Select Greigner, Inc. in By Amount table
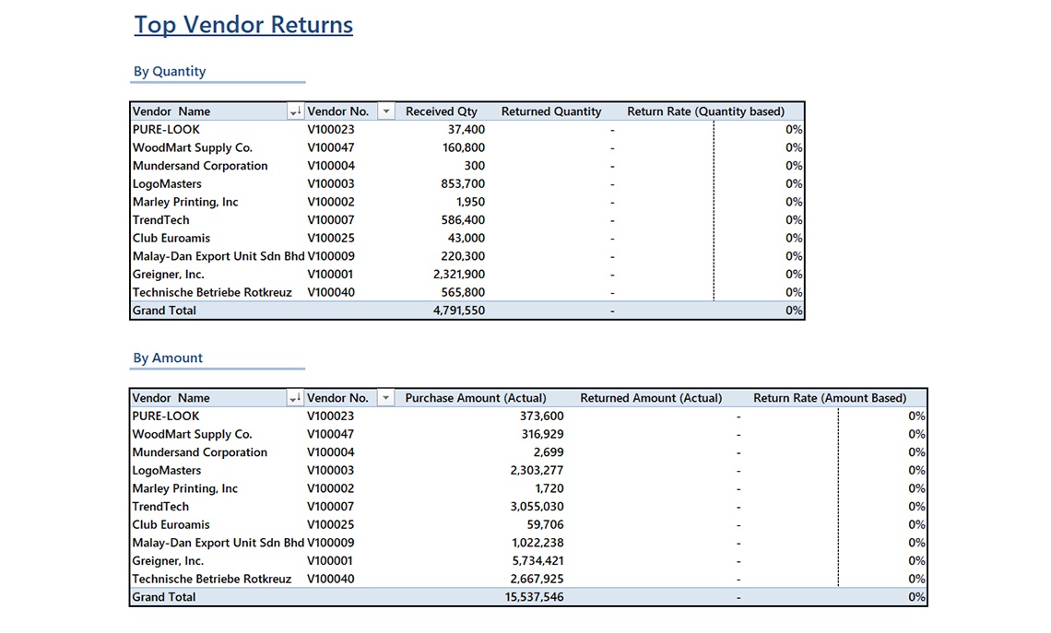The image size is (1051, 633). click(x=168, y=561)
